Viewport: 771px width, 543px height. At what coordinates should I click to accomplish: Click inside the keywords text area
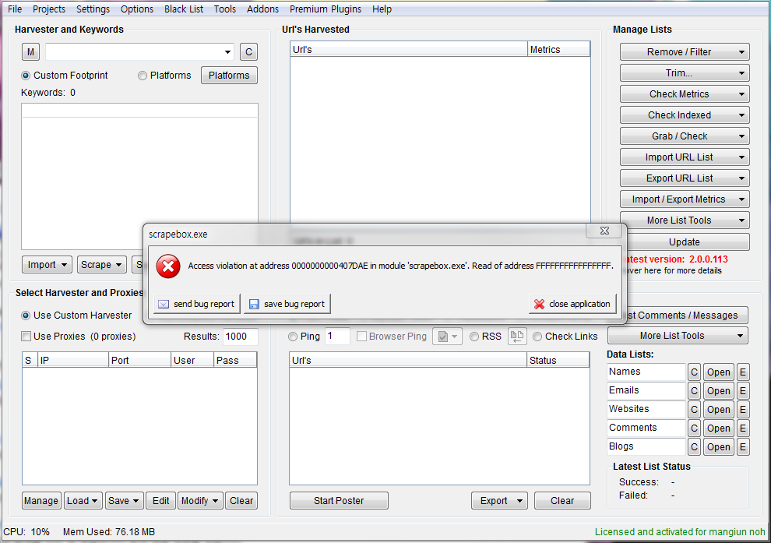click(139, 177)
